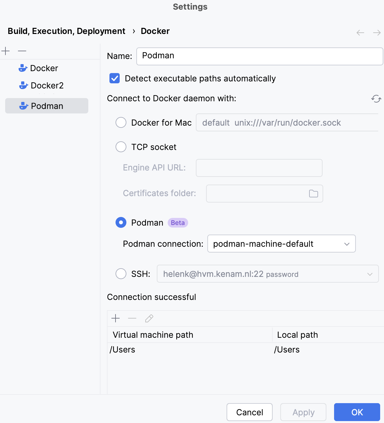Navigate forward using the right arrow

point(377,33)
